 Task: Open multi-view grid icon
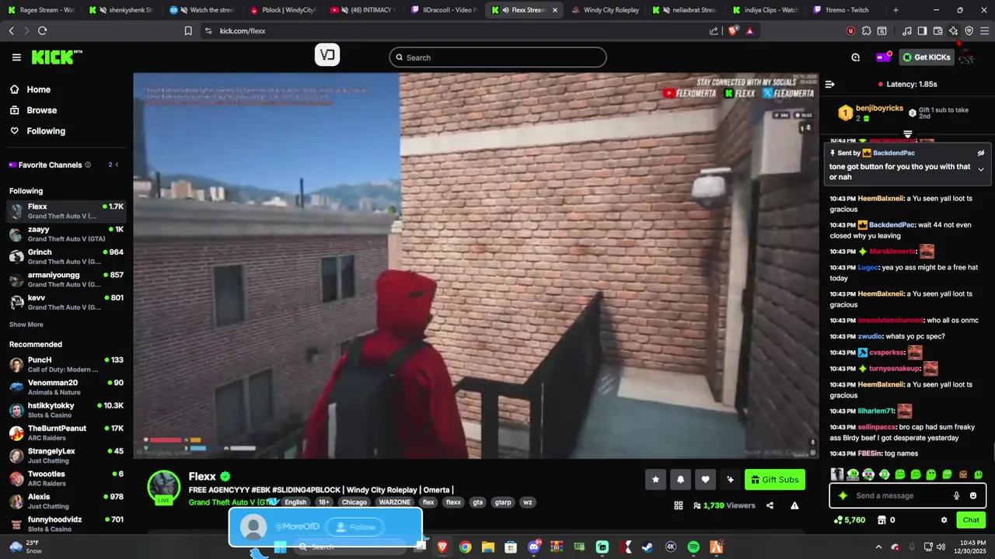coord(679,505)
